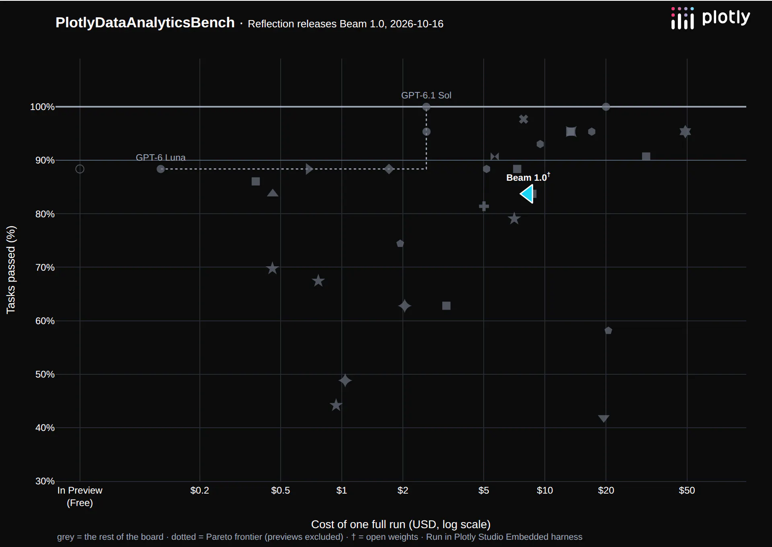Screen dimensions: 772x547
Task: Click the square marker near 63%
Action: tap(446, 306)
